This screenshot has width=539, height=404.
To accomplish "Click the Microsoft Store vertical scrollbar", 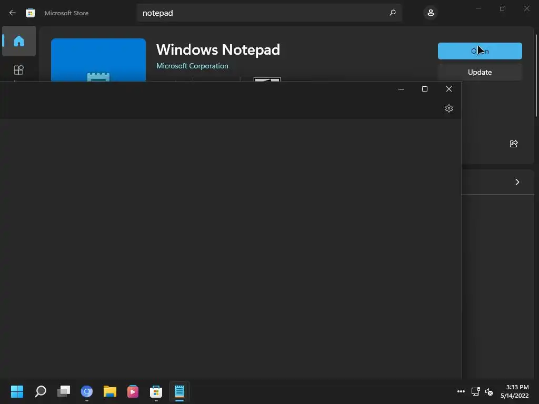I will point(536,76).
